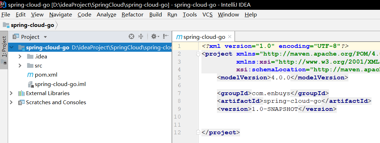Open the Build menu
Screen dimensions: 380x143
tap(156, 15)
